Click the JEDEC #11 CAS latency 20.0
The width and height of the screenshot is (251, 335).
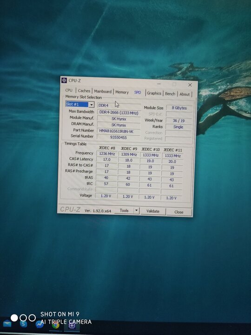pyautogui.click(x=172, y=162)
